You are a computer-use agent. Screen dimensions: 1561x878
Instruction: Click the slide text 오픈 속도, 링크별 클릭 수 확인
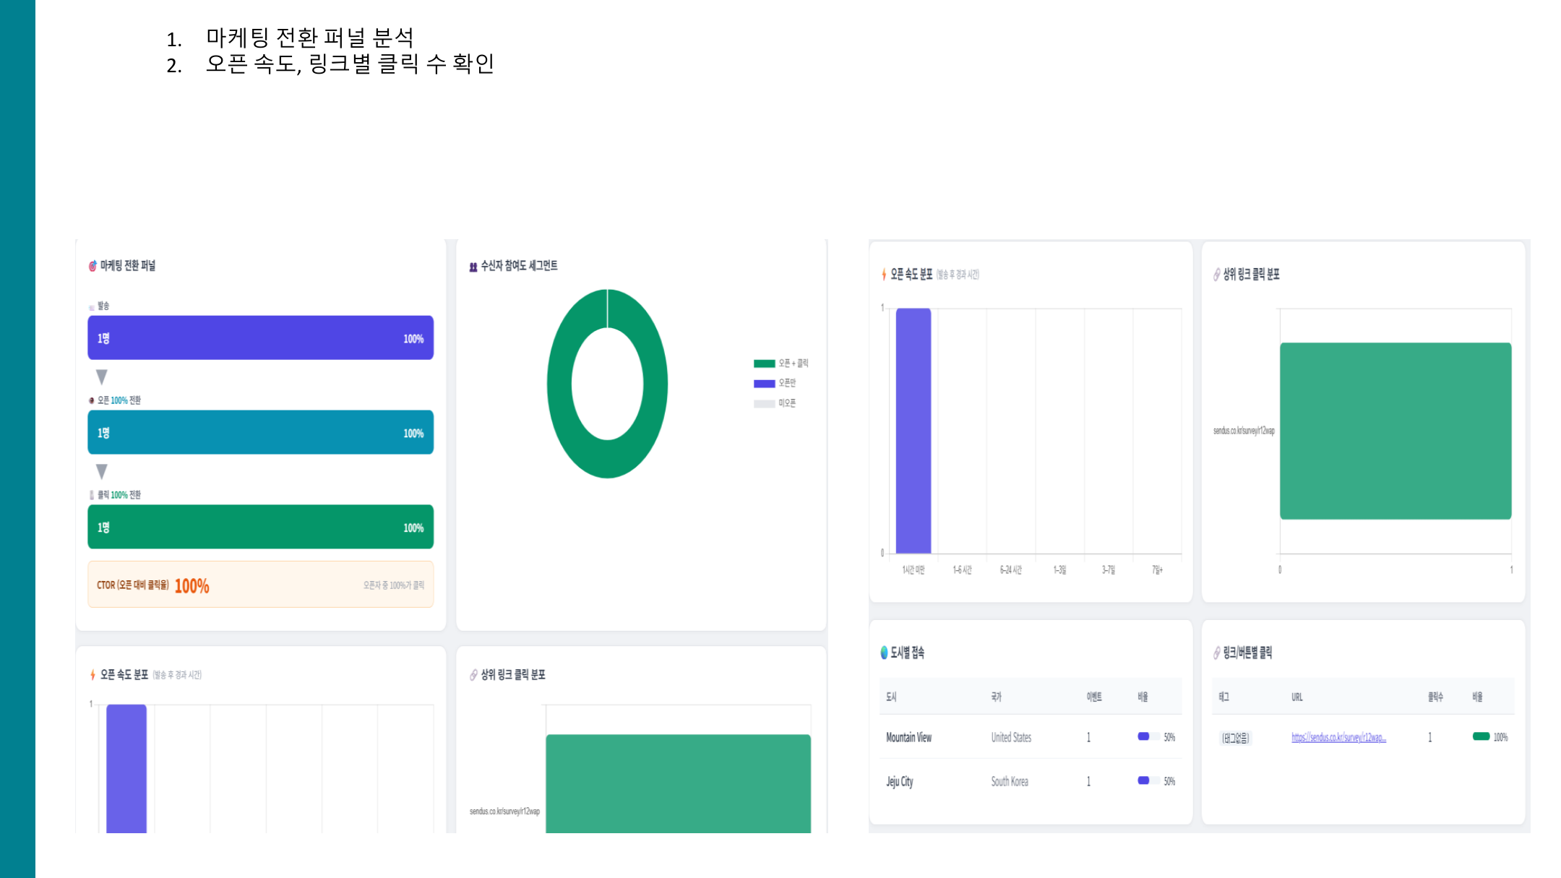(350, 64)
